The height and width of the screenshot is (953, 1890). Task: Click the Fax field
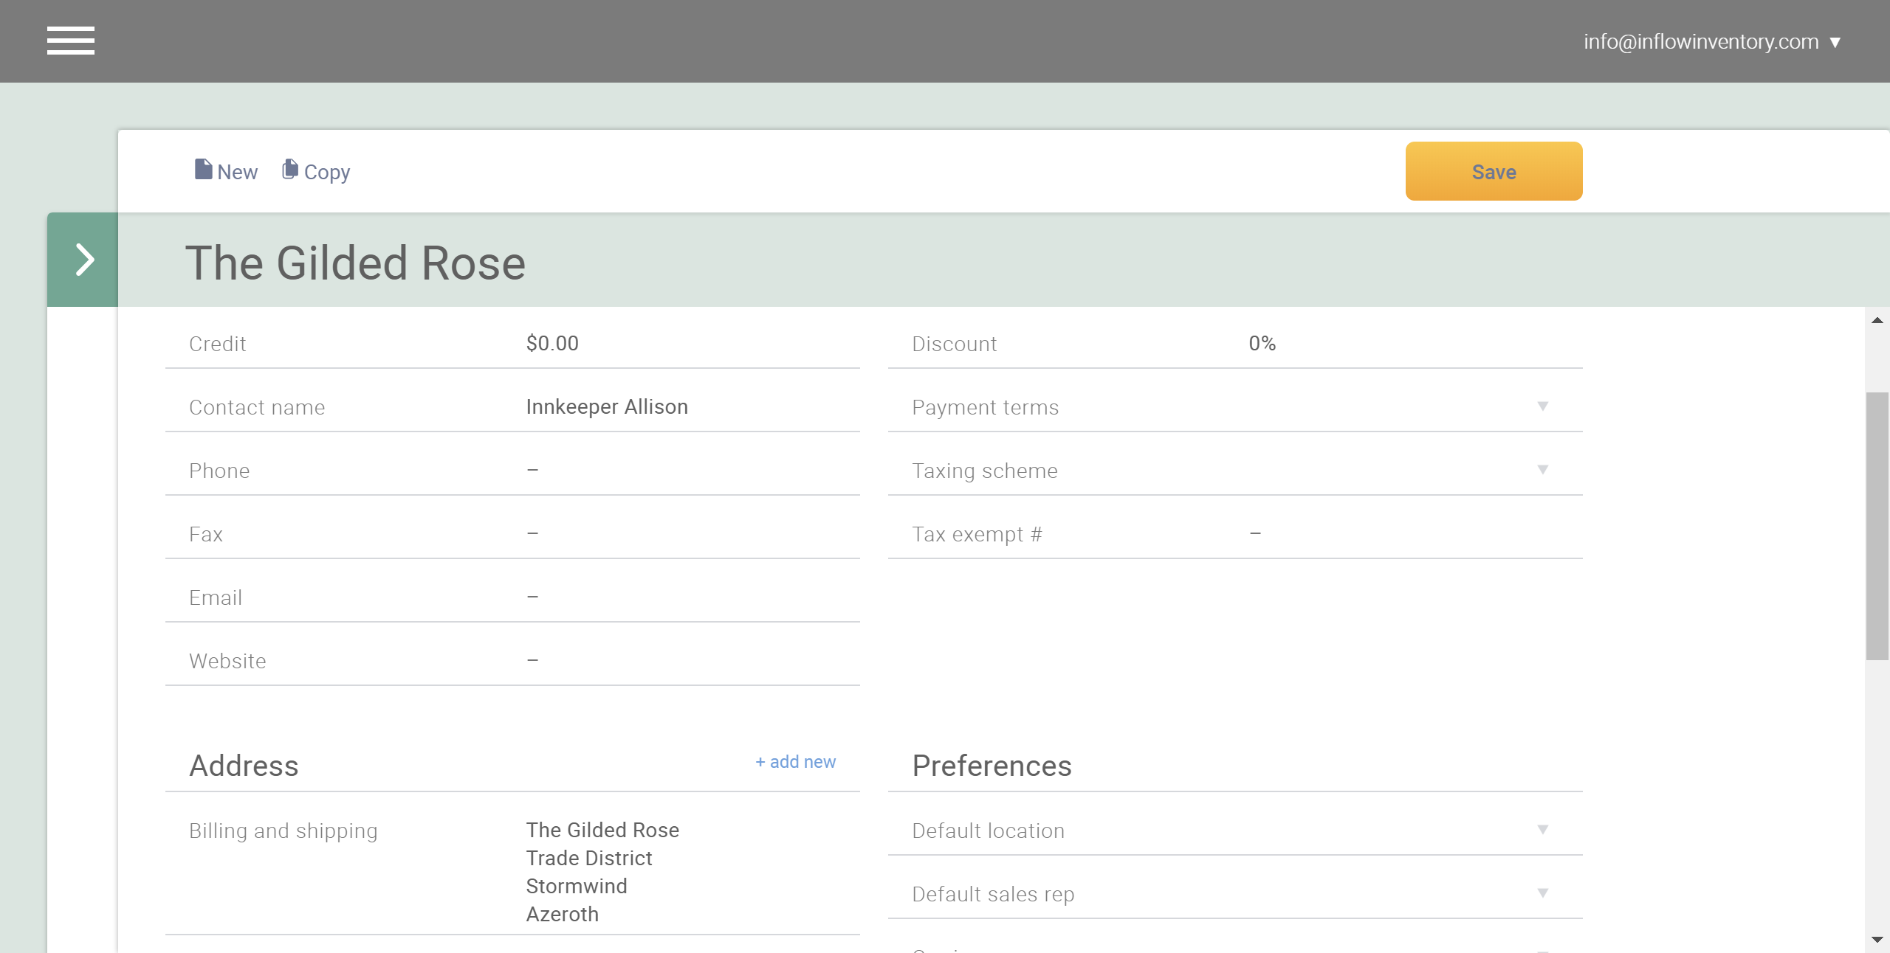point(512,534)
